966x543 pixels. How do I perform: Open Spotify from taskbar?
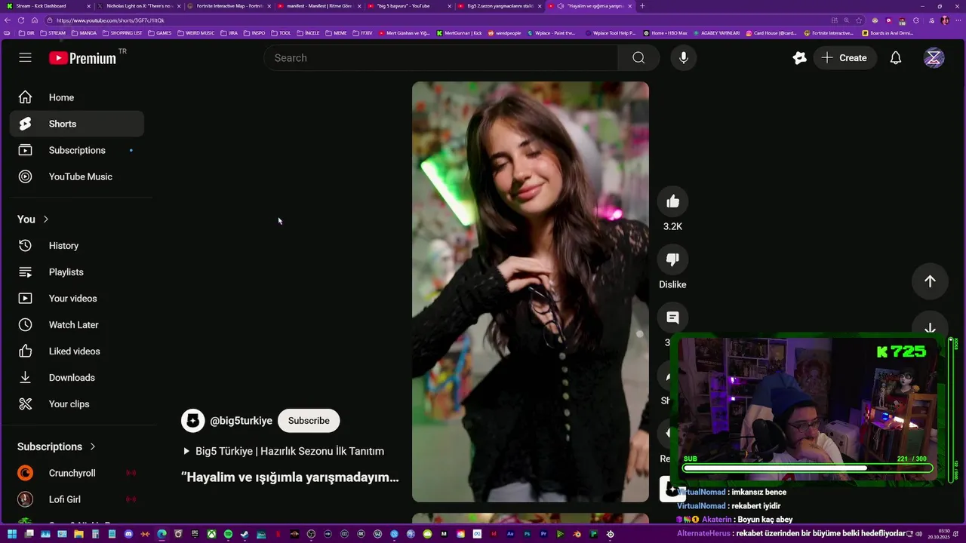[x=228, y=534]
